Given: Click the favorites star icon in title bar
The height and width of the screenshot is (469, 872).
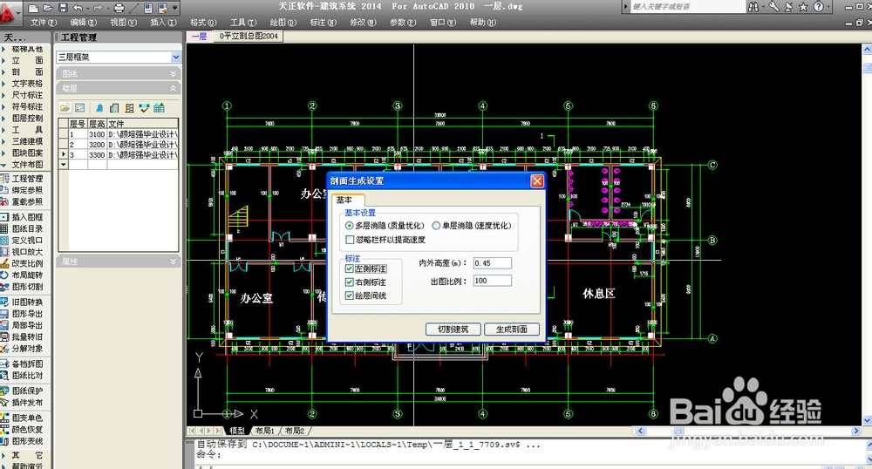Looking at the screenshot, I should pyautogui.click(x=803, y=7).
